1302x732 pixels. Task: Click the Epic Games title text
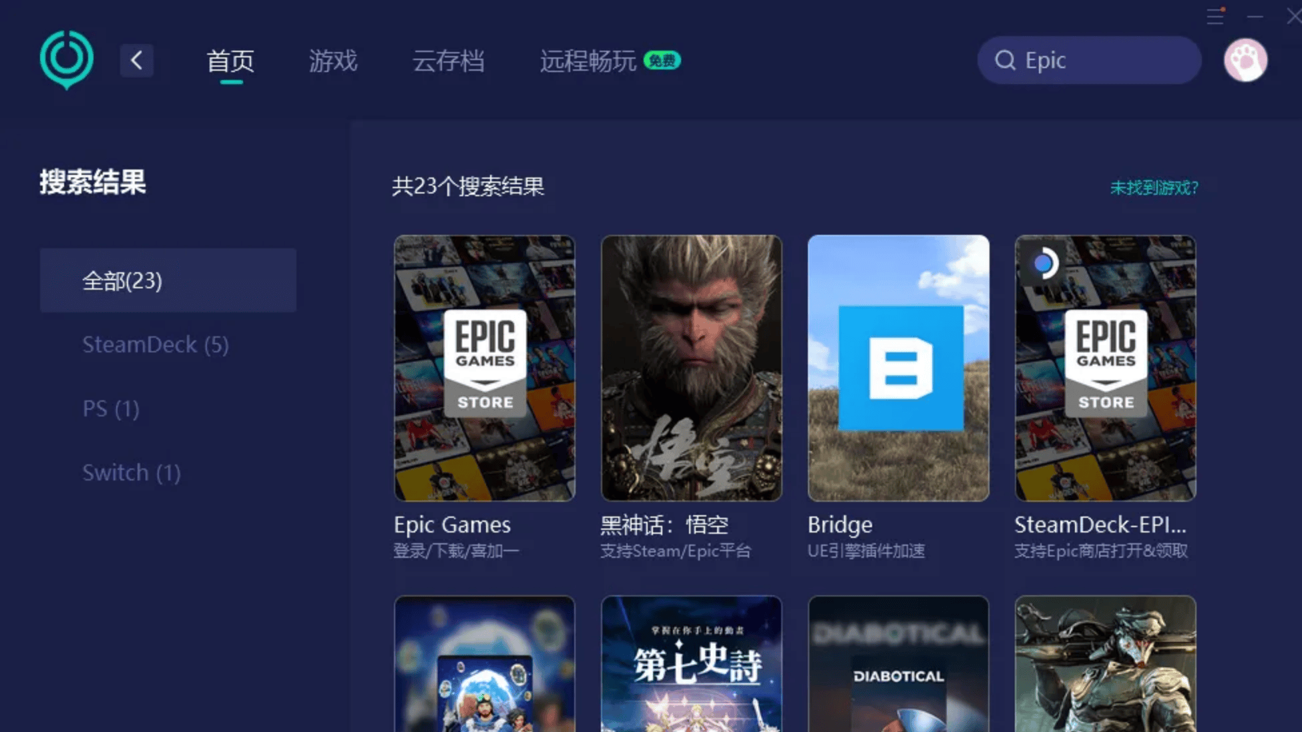[452, 524]
